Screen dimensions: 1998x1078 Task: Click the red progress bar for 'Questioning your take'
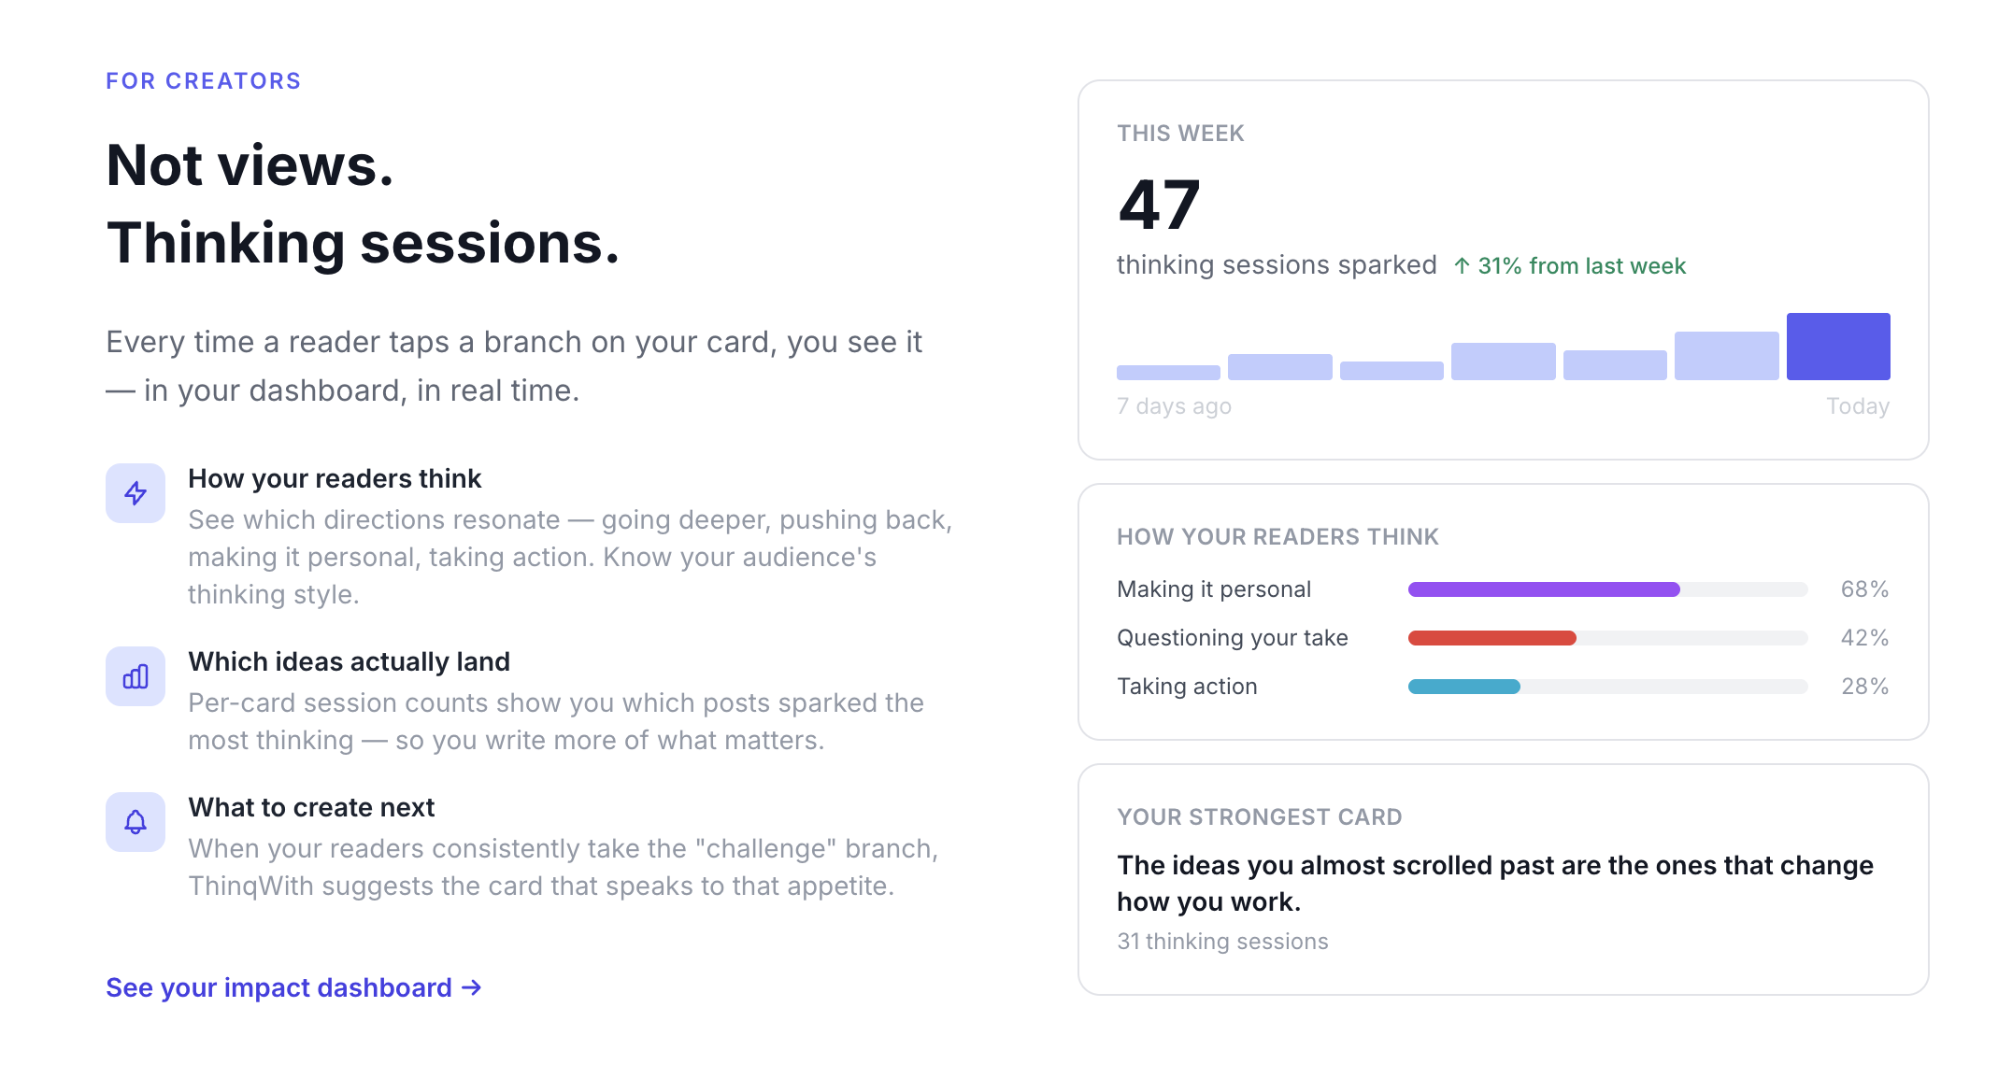[1491, 637]
